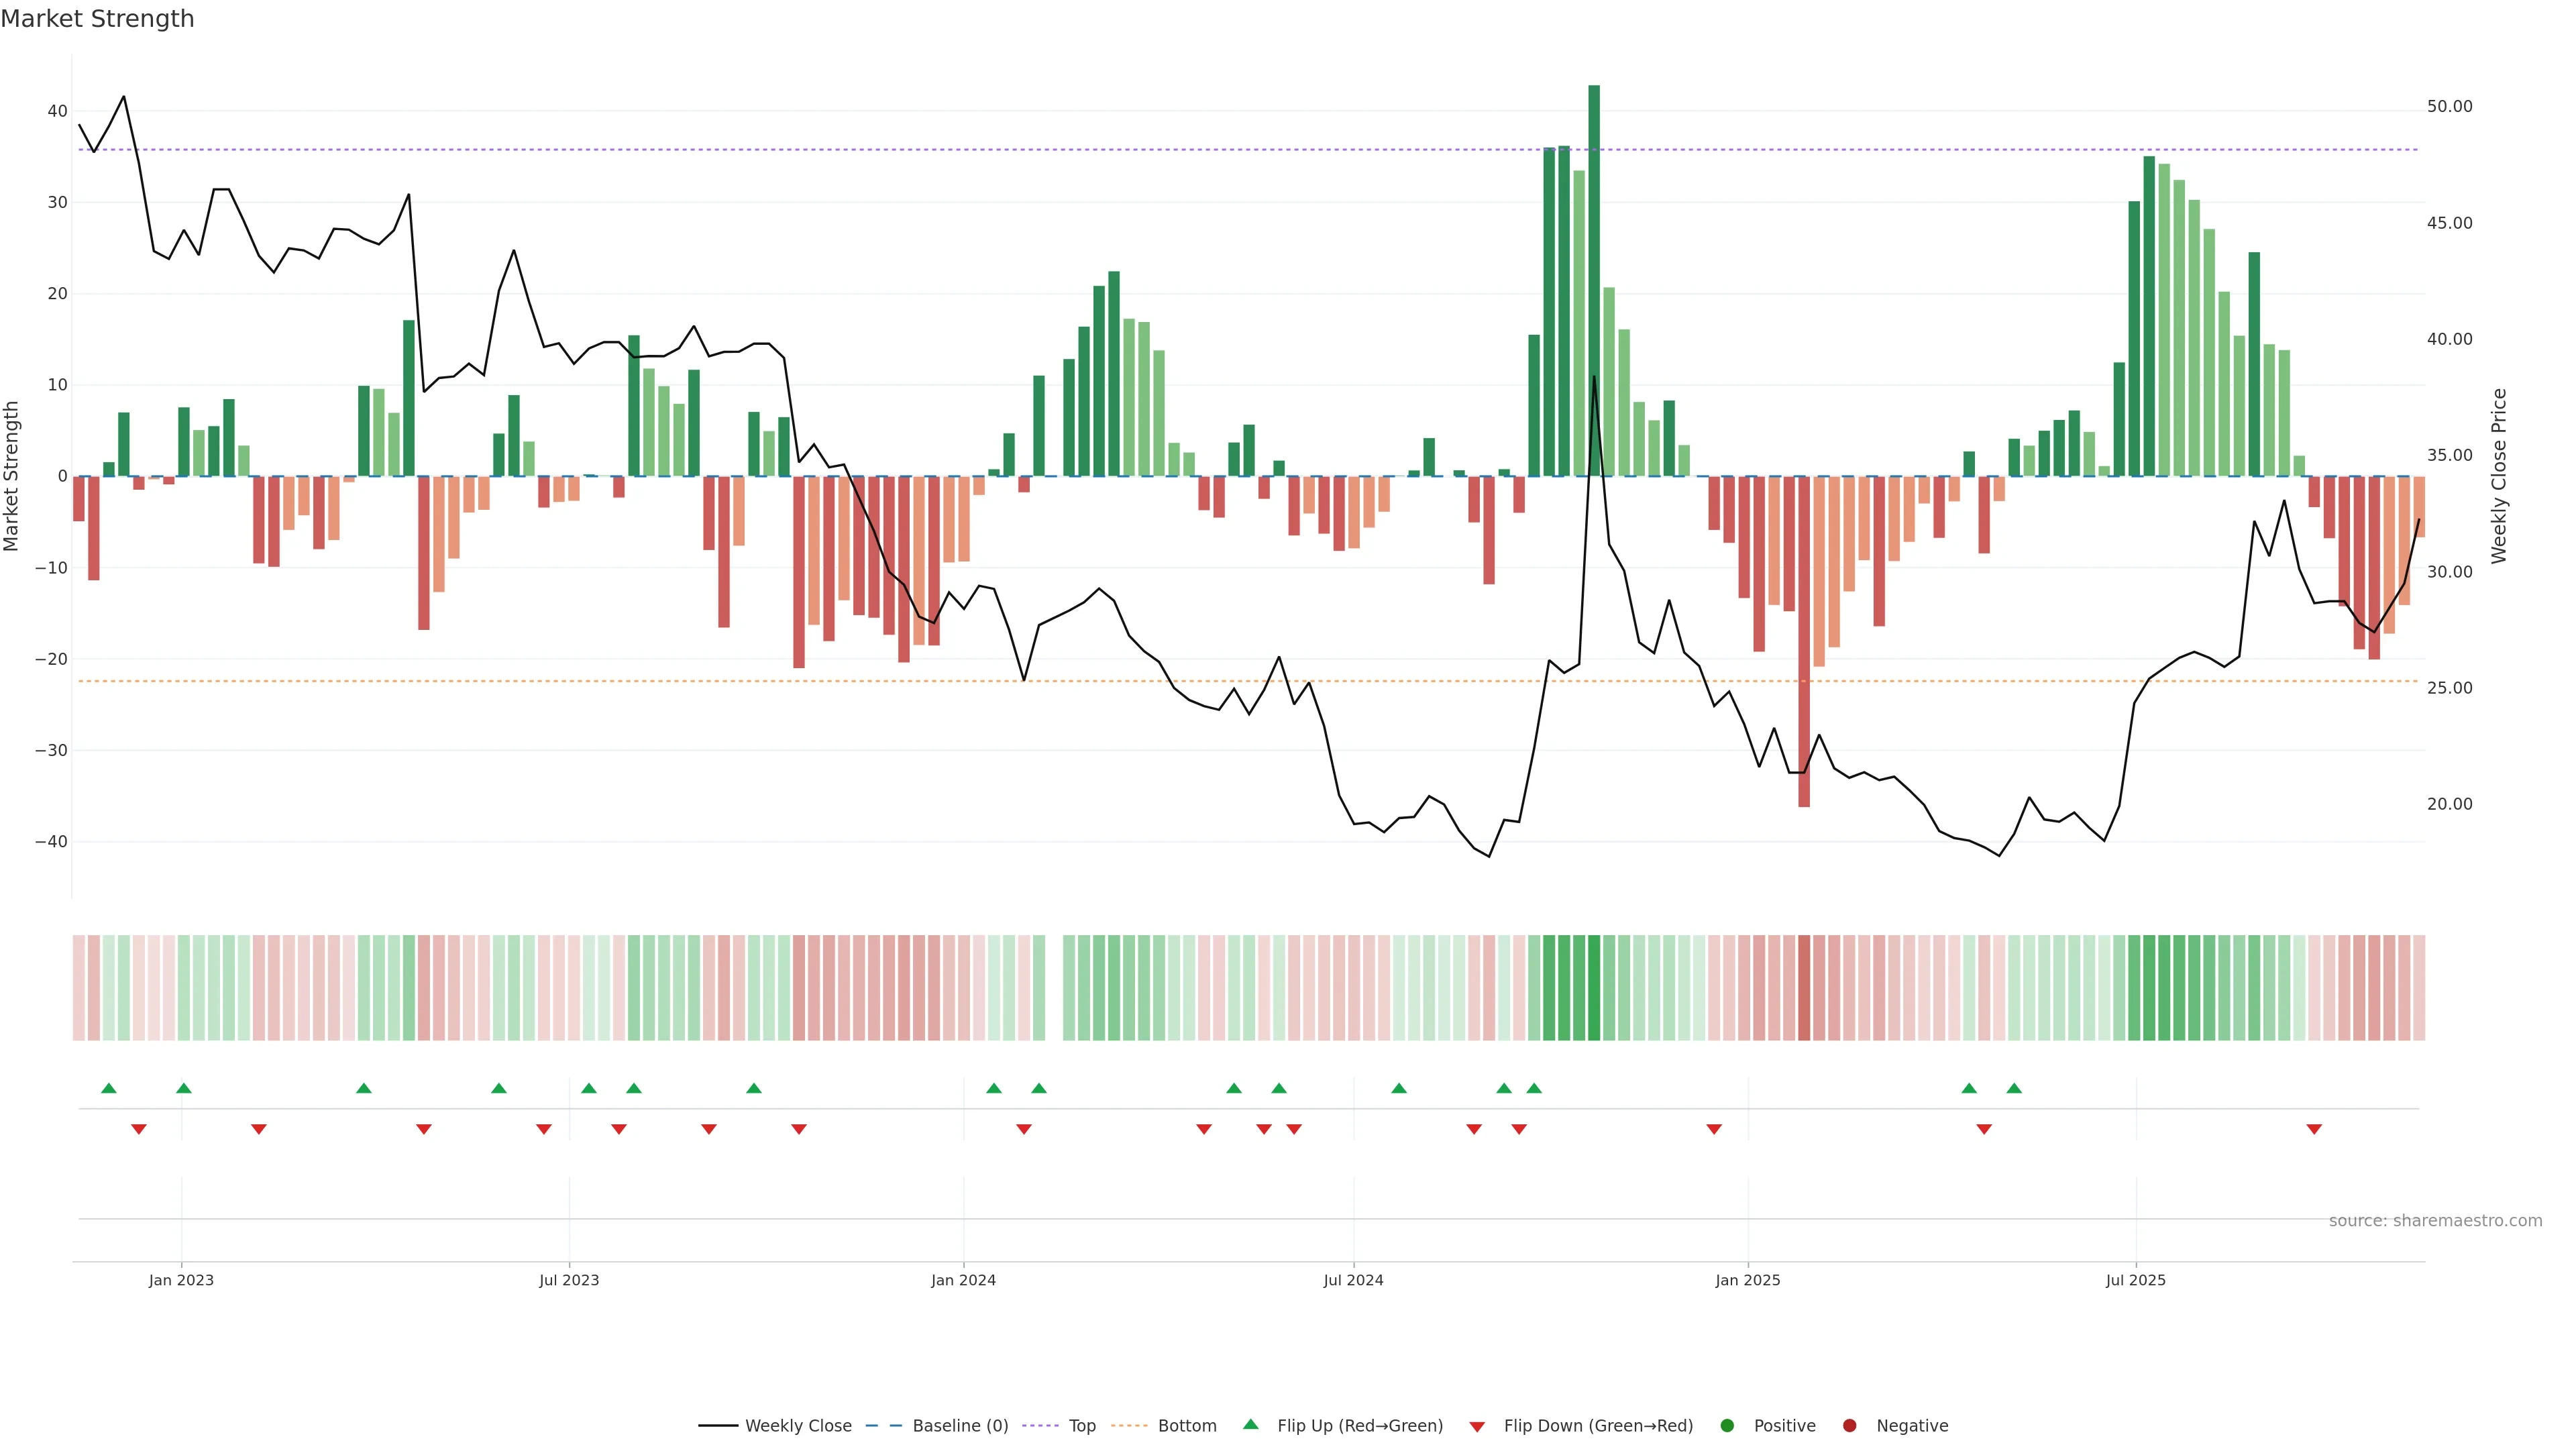This screenshot has height=1449, width=2576.
Task: Click the Jul 2025 x-axis label
Action: [2135, 1280]
